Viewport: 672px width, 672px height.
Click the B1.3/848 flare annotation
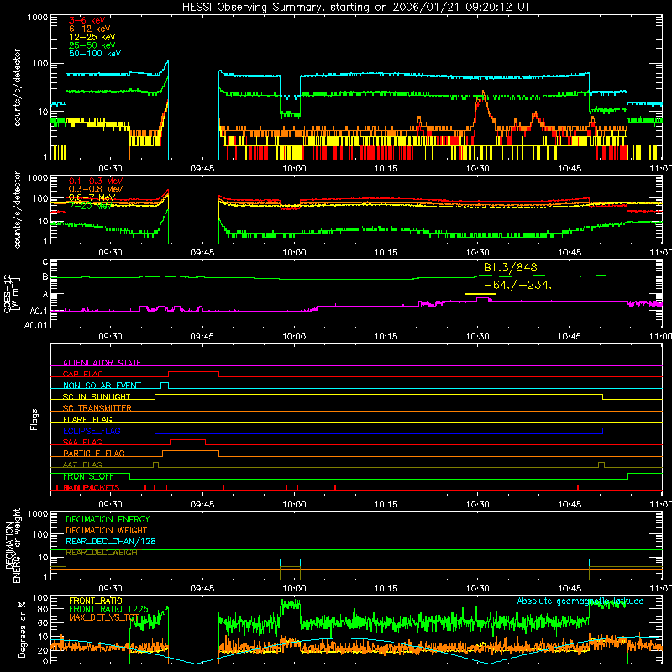[x=511, y=267]
